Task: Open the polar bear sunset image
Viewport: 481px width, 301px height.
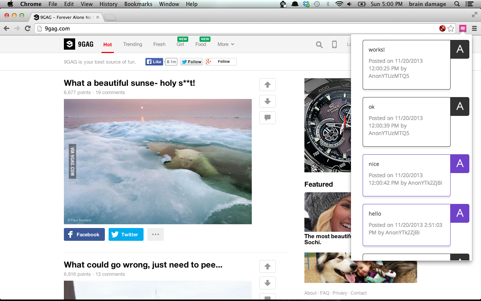Action: (x=158, y=161)
